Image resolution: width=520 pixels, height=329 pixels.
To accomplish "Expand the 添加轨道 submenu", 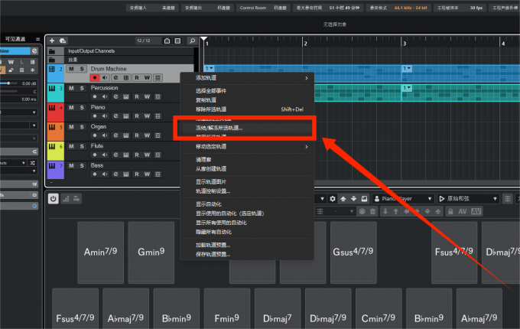I will (247, 78).
